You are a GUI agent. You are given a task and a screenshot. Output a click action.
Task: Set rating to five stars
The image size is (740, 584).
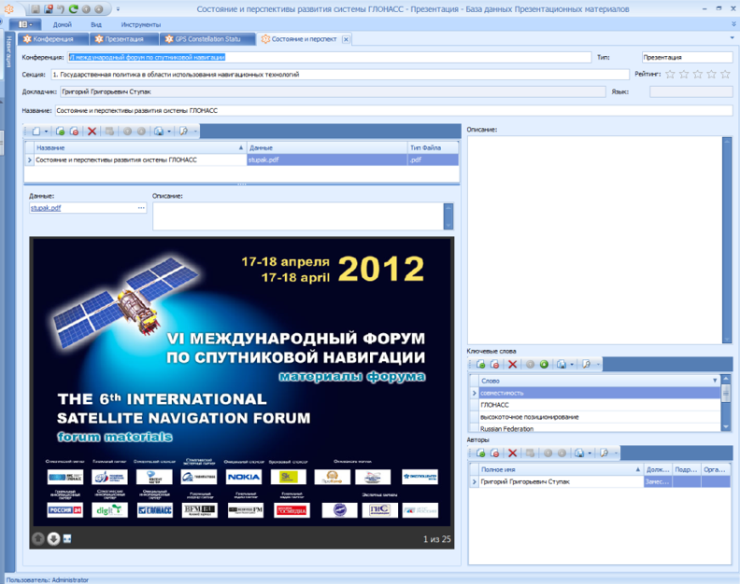[725, 74]
